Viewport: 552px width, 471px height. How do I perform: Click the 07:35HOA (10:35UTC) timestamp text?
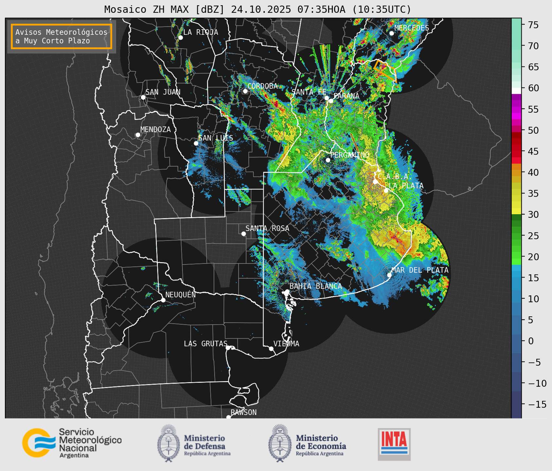pyautogui.click(x=354, y=9)
